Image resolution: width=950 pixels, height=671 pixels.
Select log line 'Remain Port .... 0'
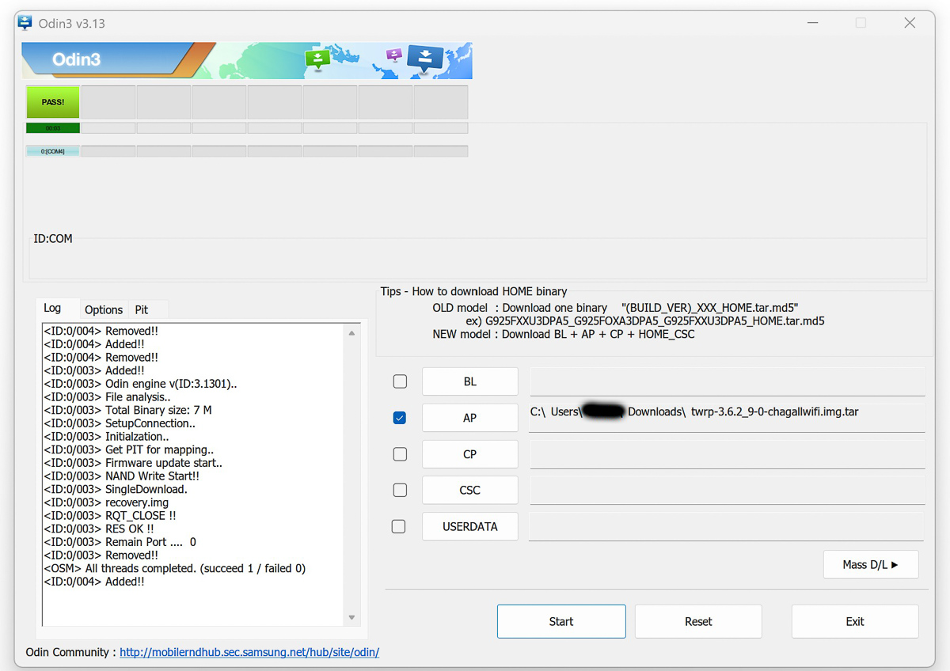pos(120,542)
